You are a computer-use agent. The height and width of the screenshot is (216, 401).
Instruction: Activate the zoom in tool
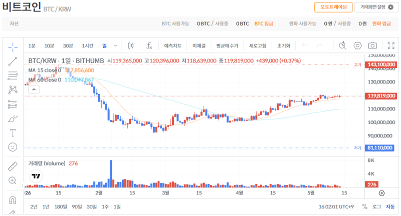pyautogui.click(x=13, y=180)
